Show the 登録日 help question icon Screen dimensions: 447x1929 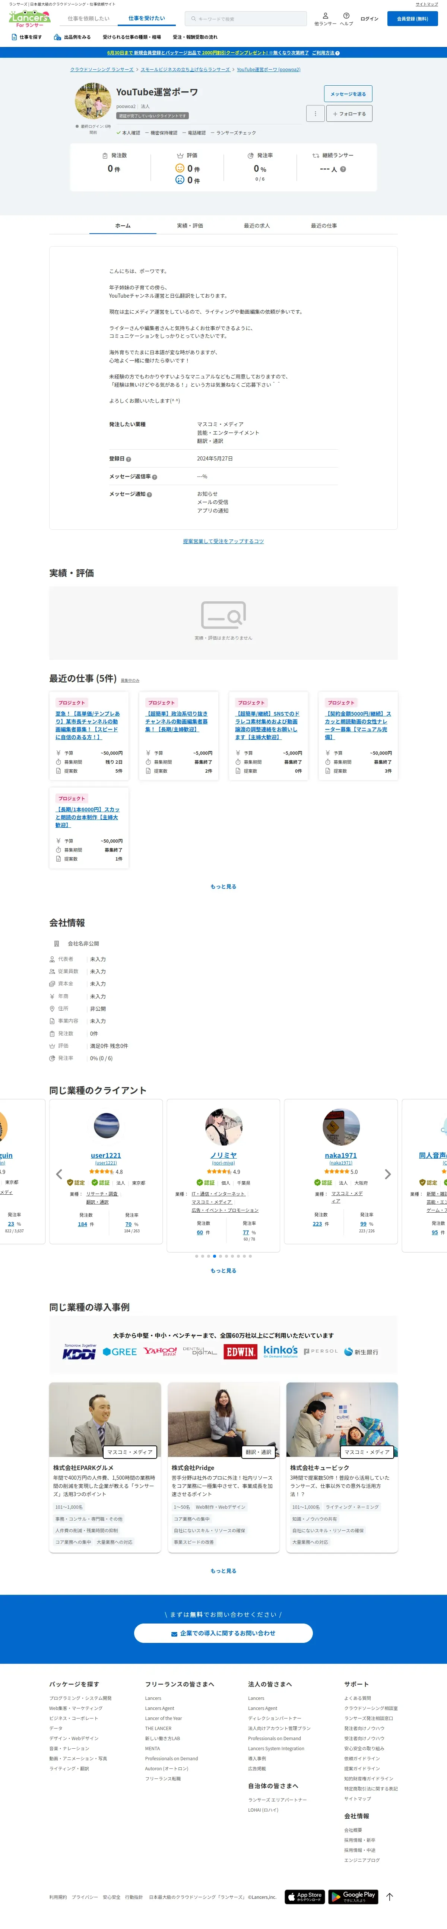(x=128, y=459)
